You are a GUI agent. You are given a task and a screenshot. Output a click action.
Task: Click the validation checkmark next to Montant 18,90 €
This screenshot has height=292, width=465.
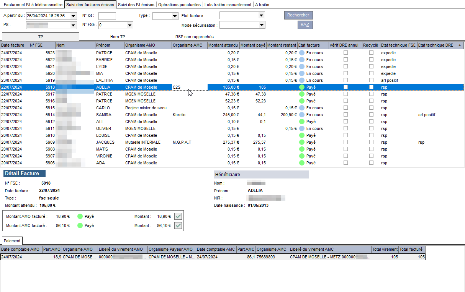pos(178,216)
